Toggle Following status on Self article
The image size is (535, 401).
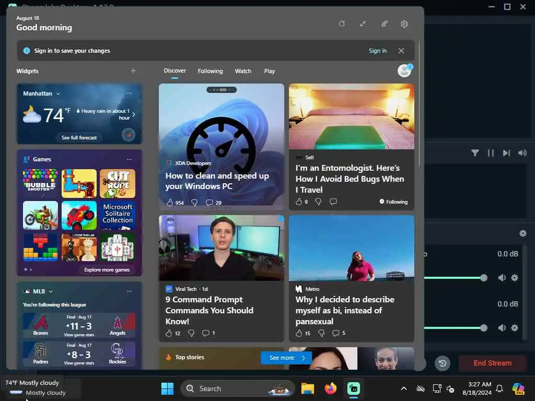tap(393, 202)
